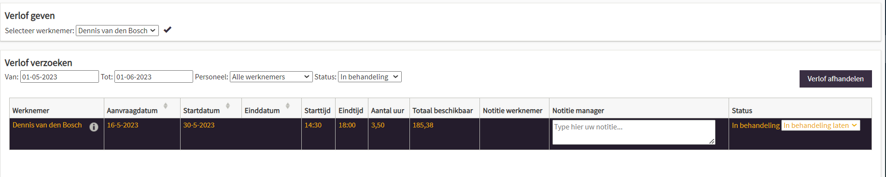Click the Verlof afhandelen button
The width and height of the screenshot is (886, 177).
(x=835, y=79)
